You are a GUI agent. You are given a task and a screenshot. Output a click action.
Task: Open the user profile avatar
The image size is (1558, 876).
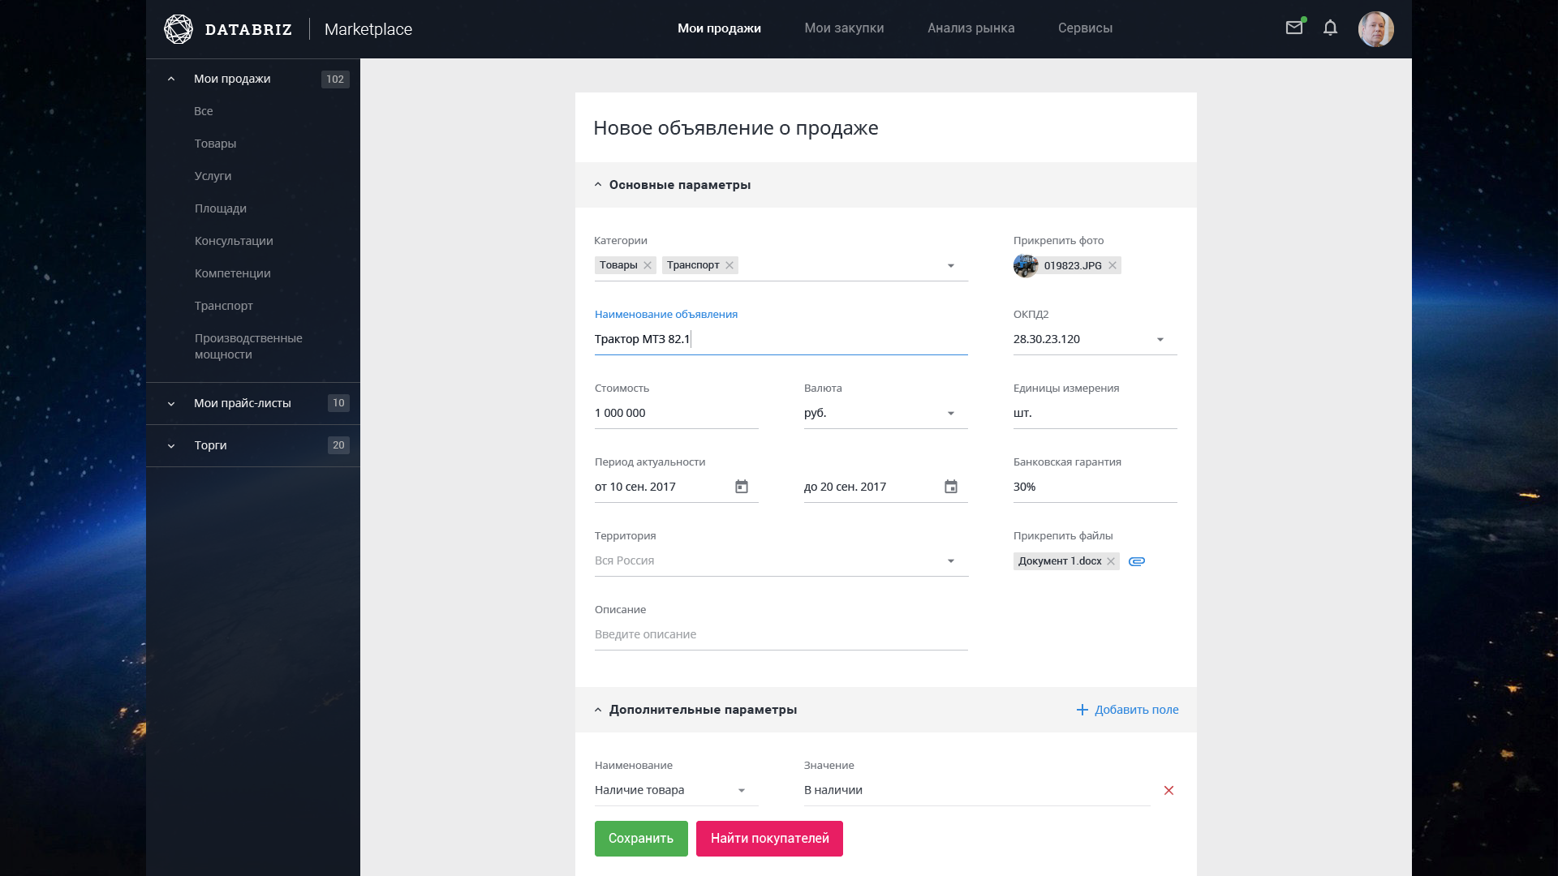(1375, 29)
